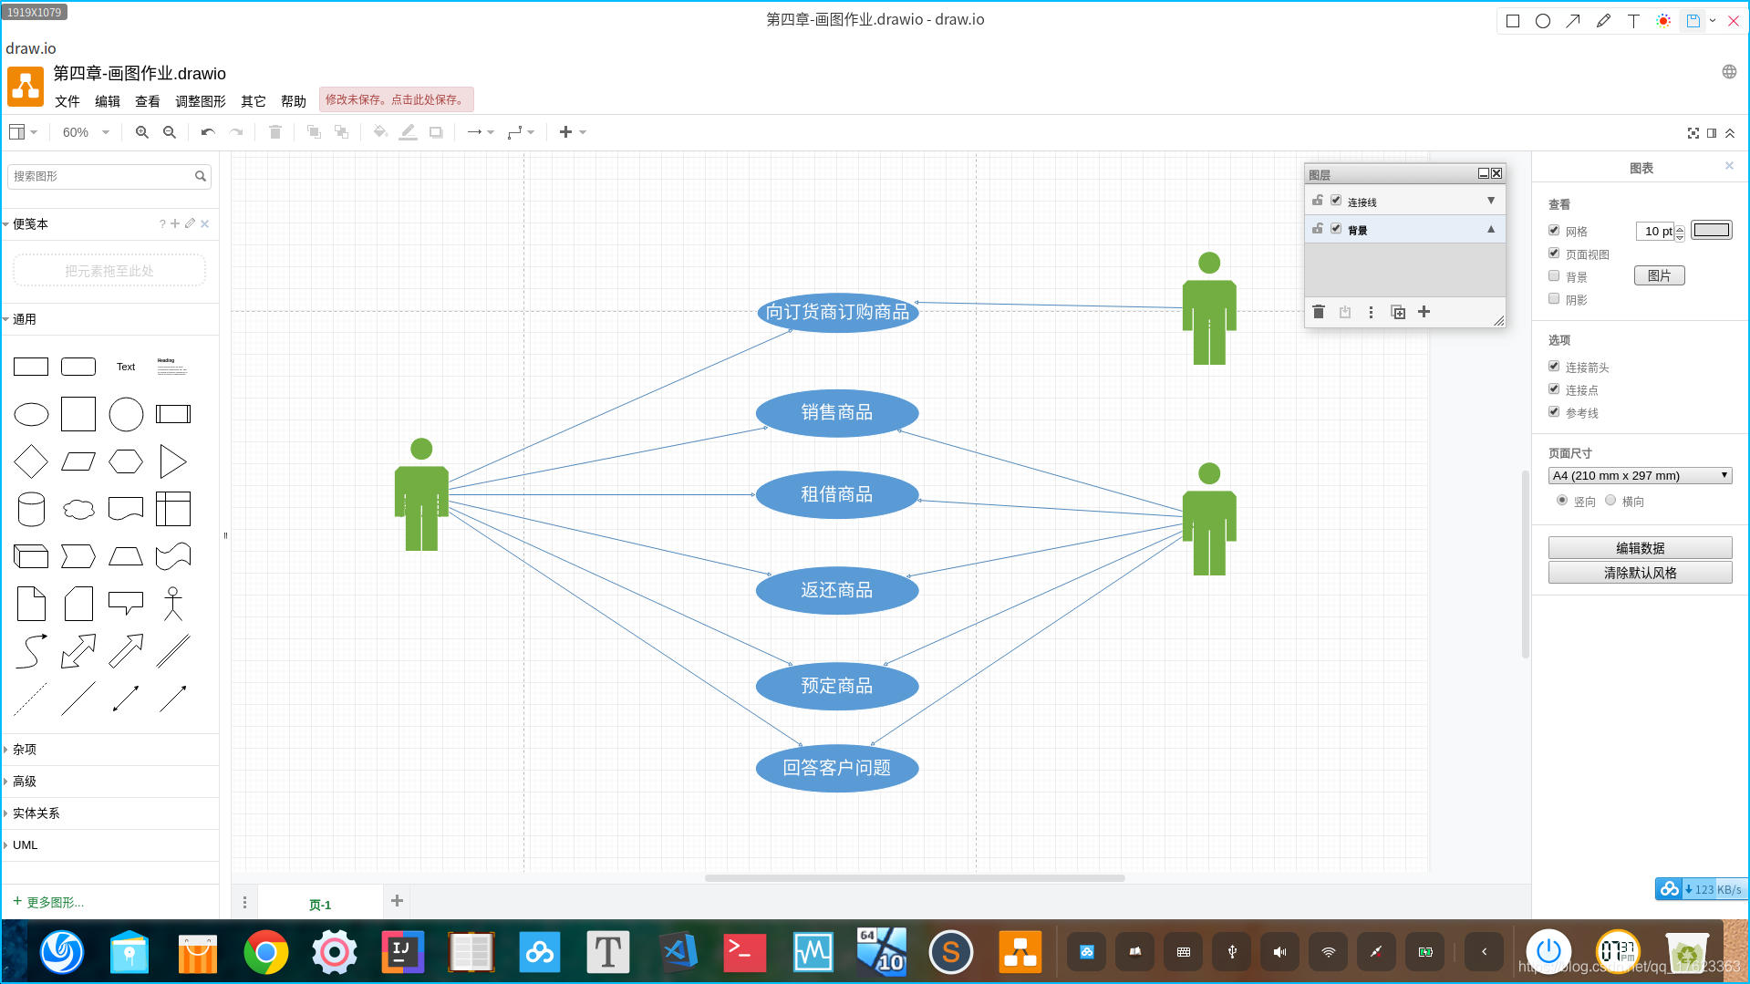Select the cylinder shape in the General palette
1750x984 pixels.
(x=31, y=509)
